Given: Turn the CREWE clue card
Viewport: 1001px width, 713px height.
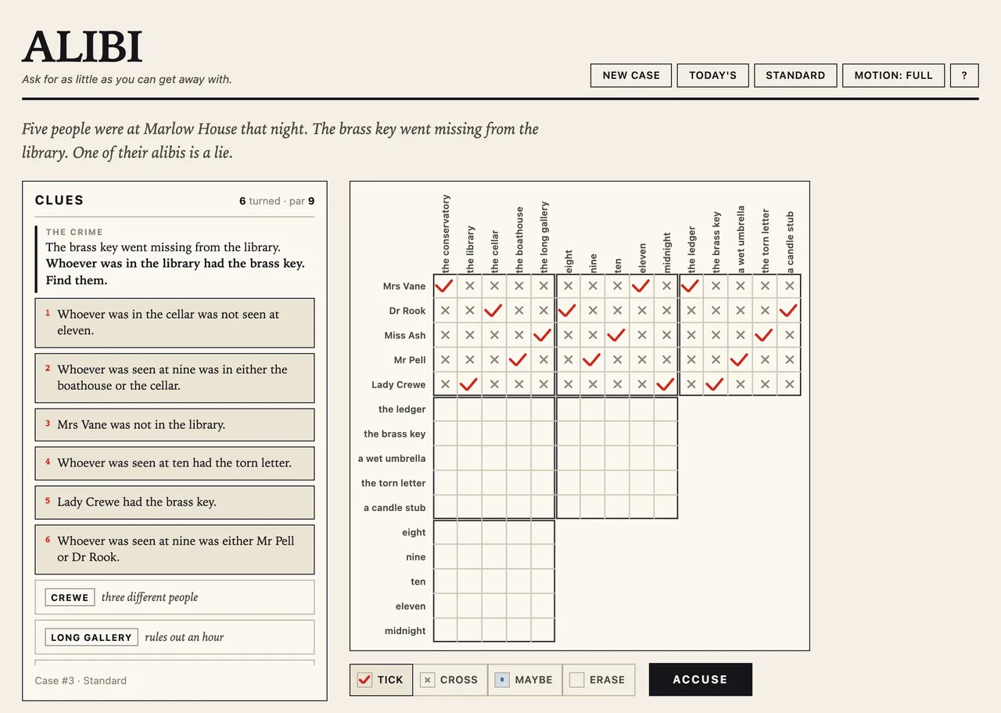Looking at the screenshot, I should [x=174, y=597].
